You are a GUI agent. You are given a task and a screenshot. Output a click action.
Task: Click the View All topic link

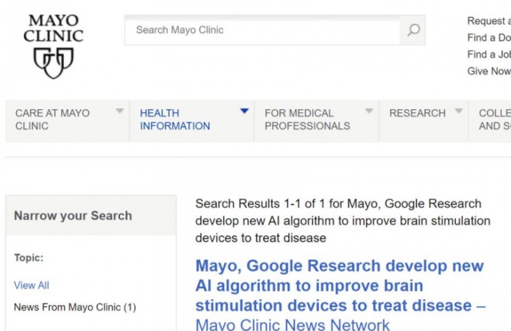point(31,285)
